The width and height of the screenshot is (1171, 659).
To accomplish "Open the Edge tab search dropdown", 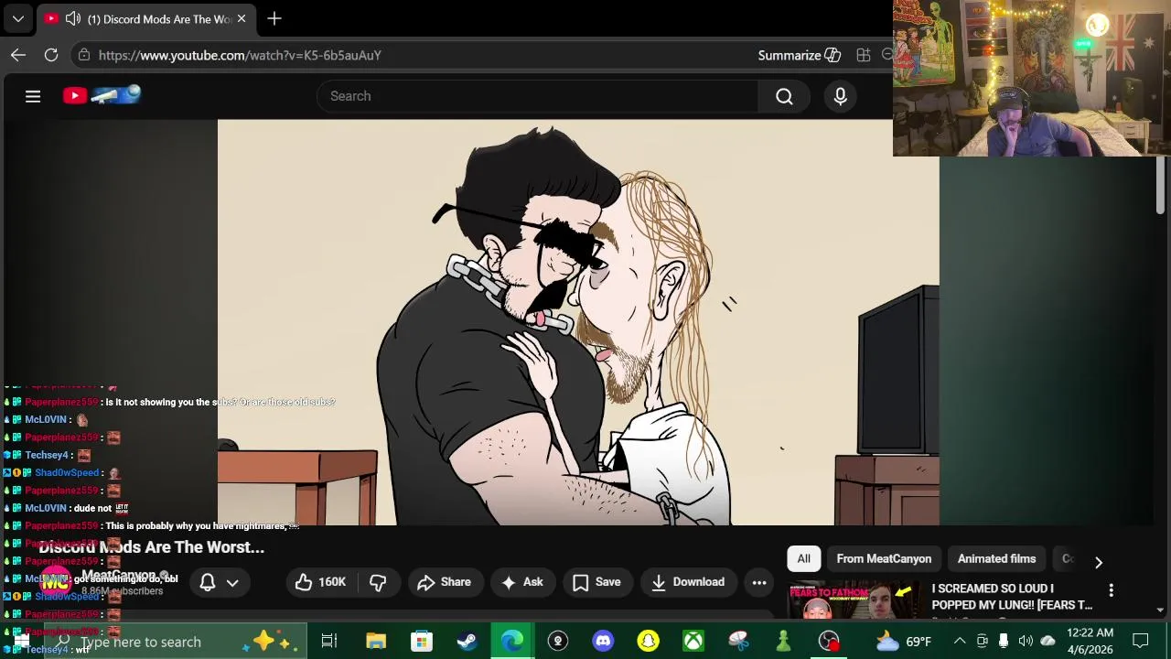I will pyautogui.click(x=17, y=18).
